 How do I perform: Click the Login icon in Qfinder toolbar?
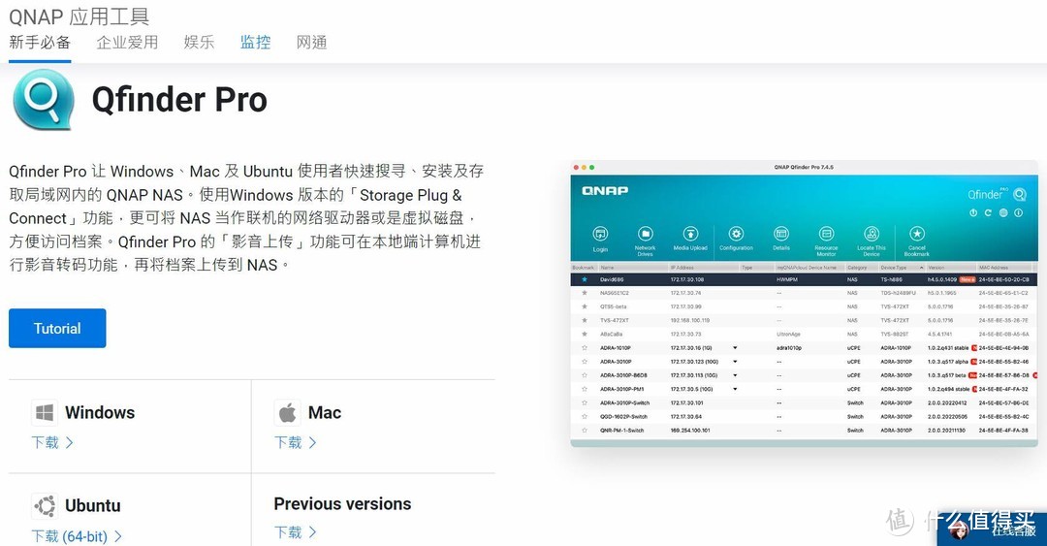click(600, 234)
